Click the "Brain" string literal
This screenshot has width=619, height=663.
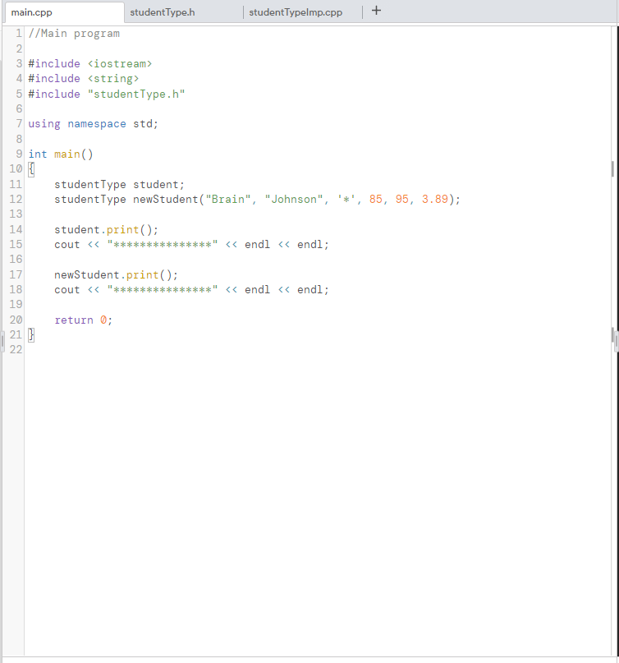click(x=227, y=199)
